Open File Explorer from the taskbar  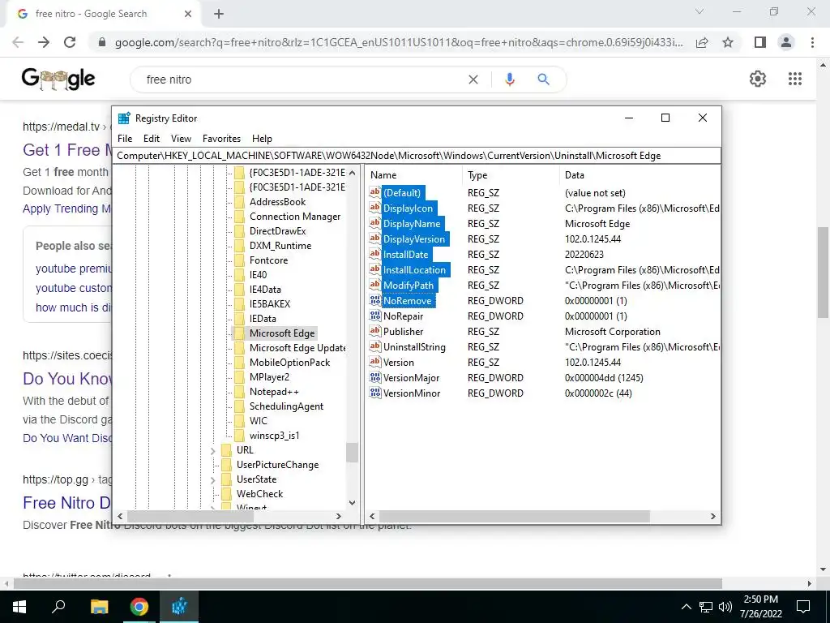point(99,606)
